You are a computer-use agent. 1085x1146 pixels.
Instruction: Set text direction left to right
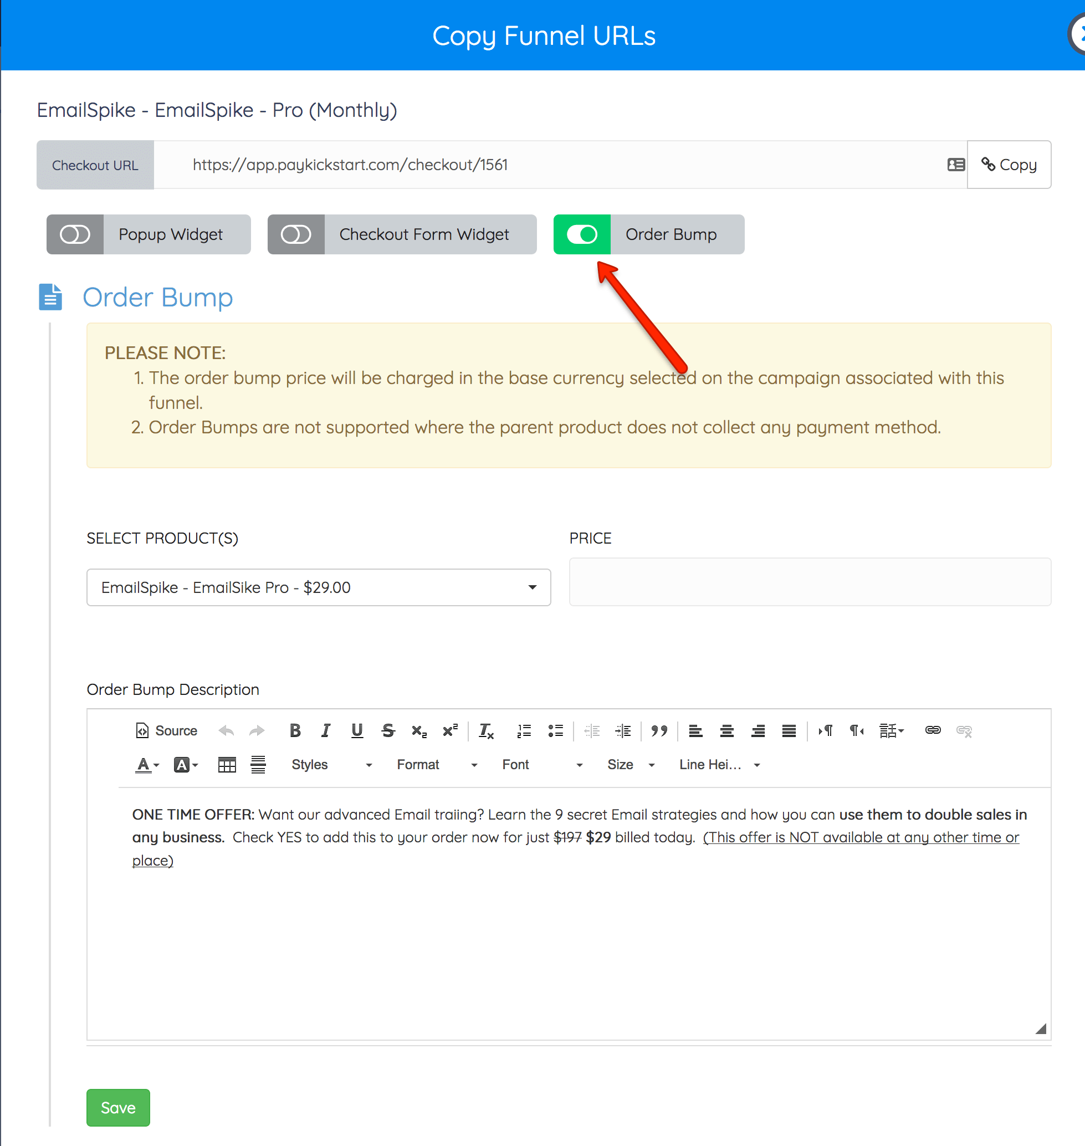click(x=825, y=730)
